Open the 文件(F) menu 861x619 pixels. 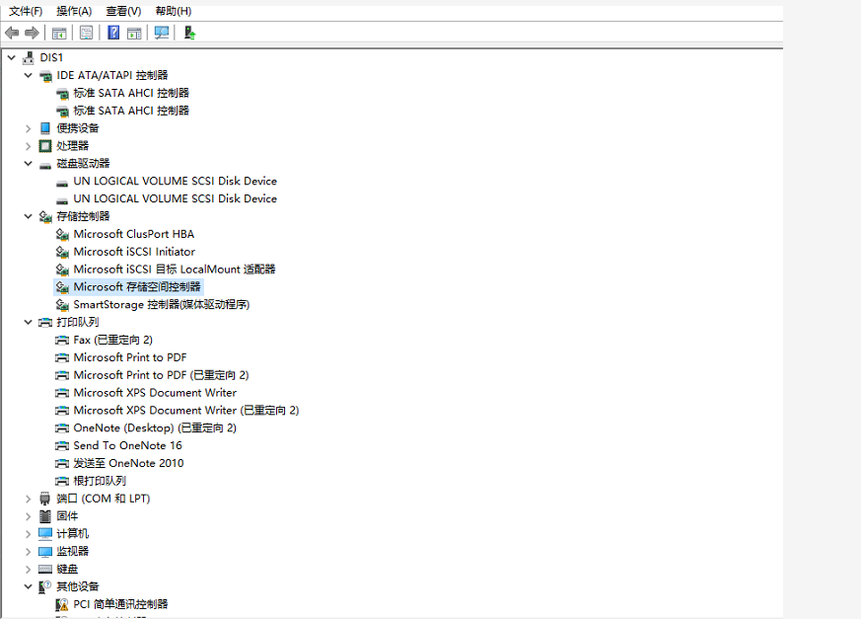pos(26,11)
